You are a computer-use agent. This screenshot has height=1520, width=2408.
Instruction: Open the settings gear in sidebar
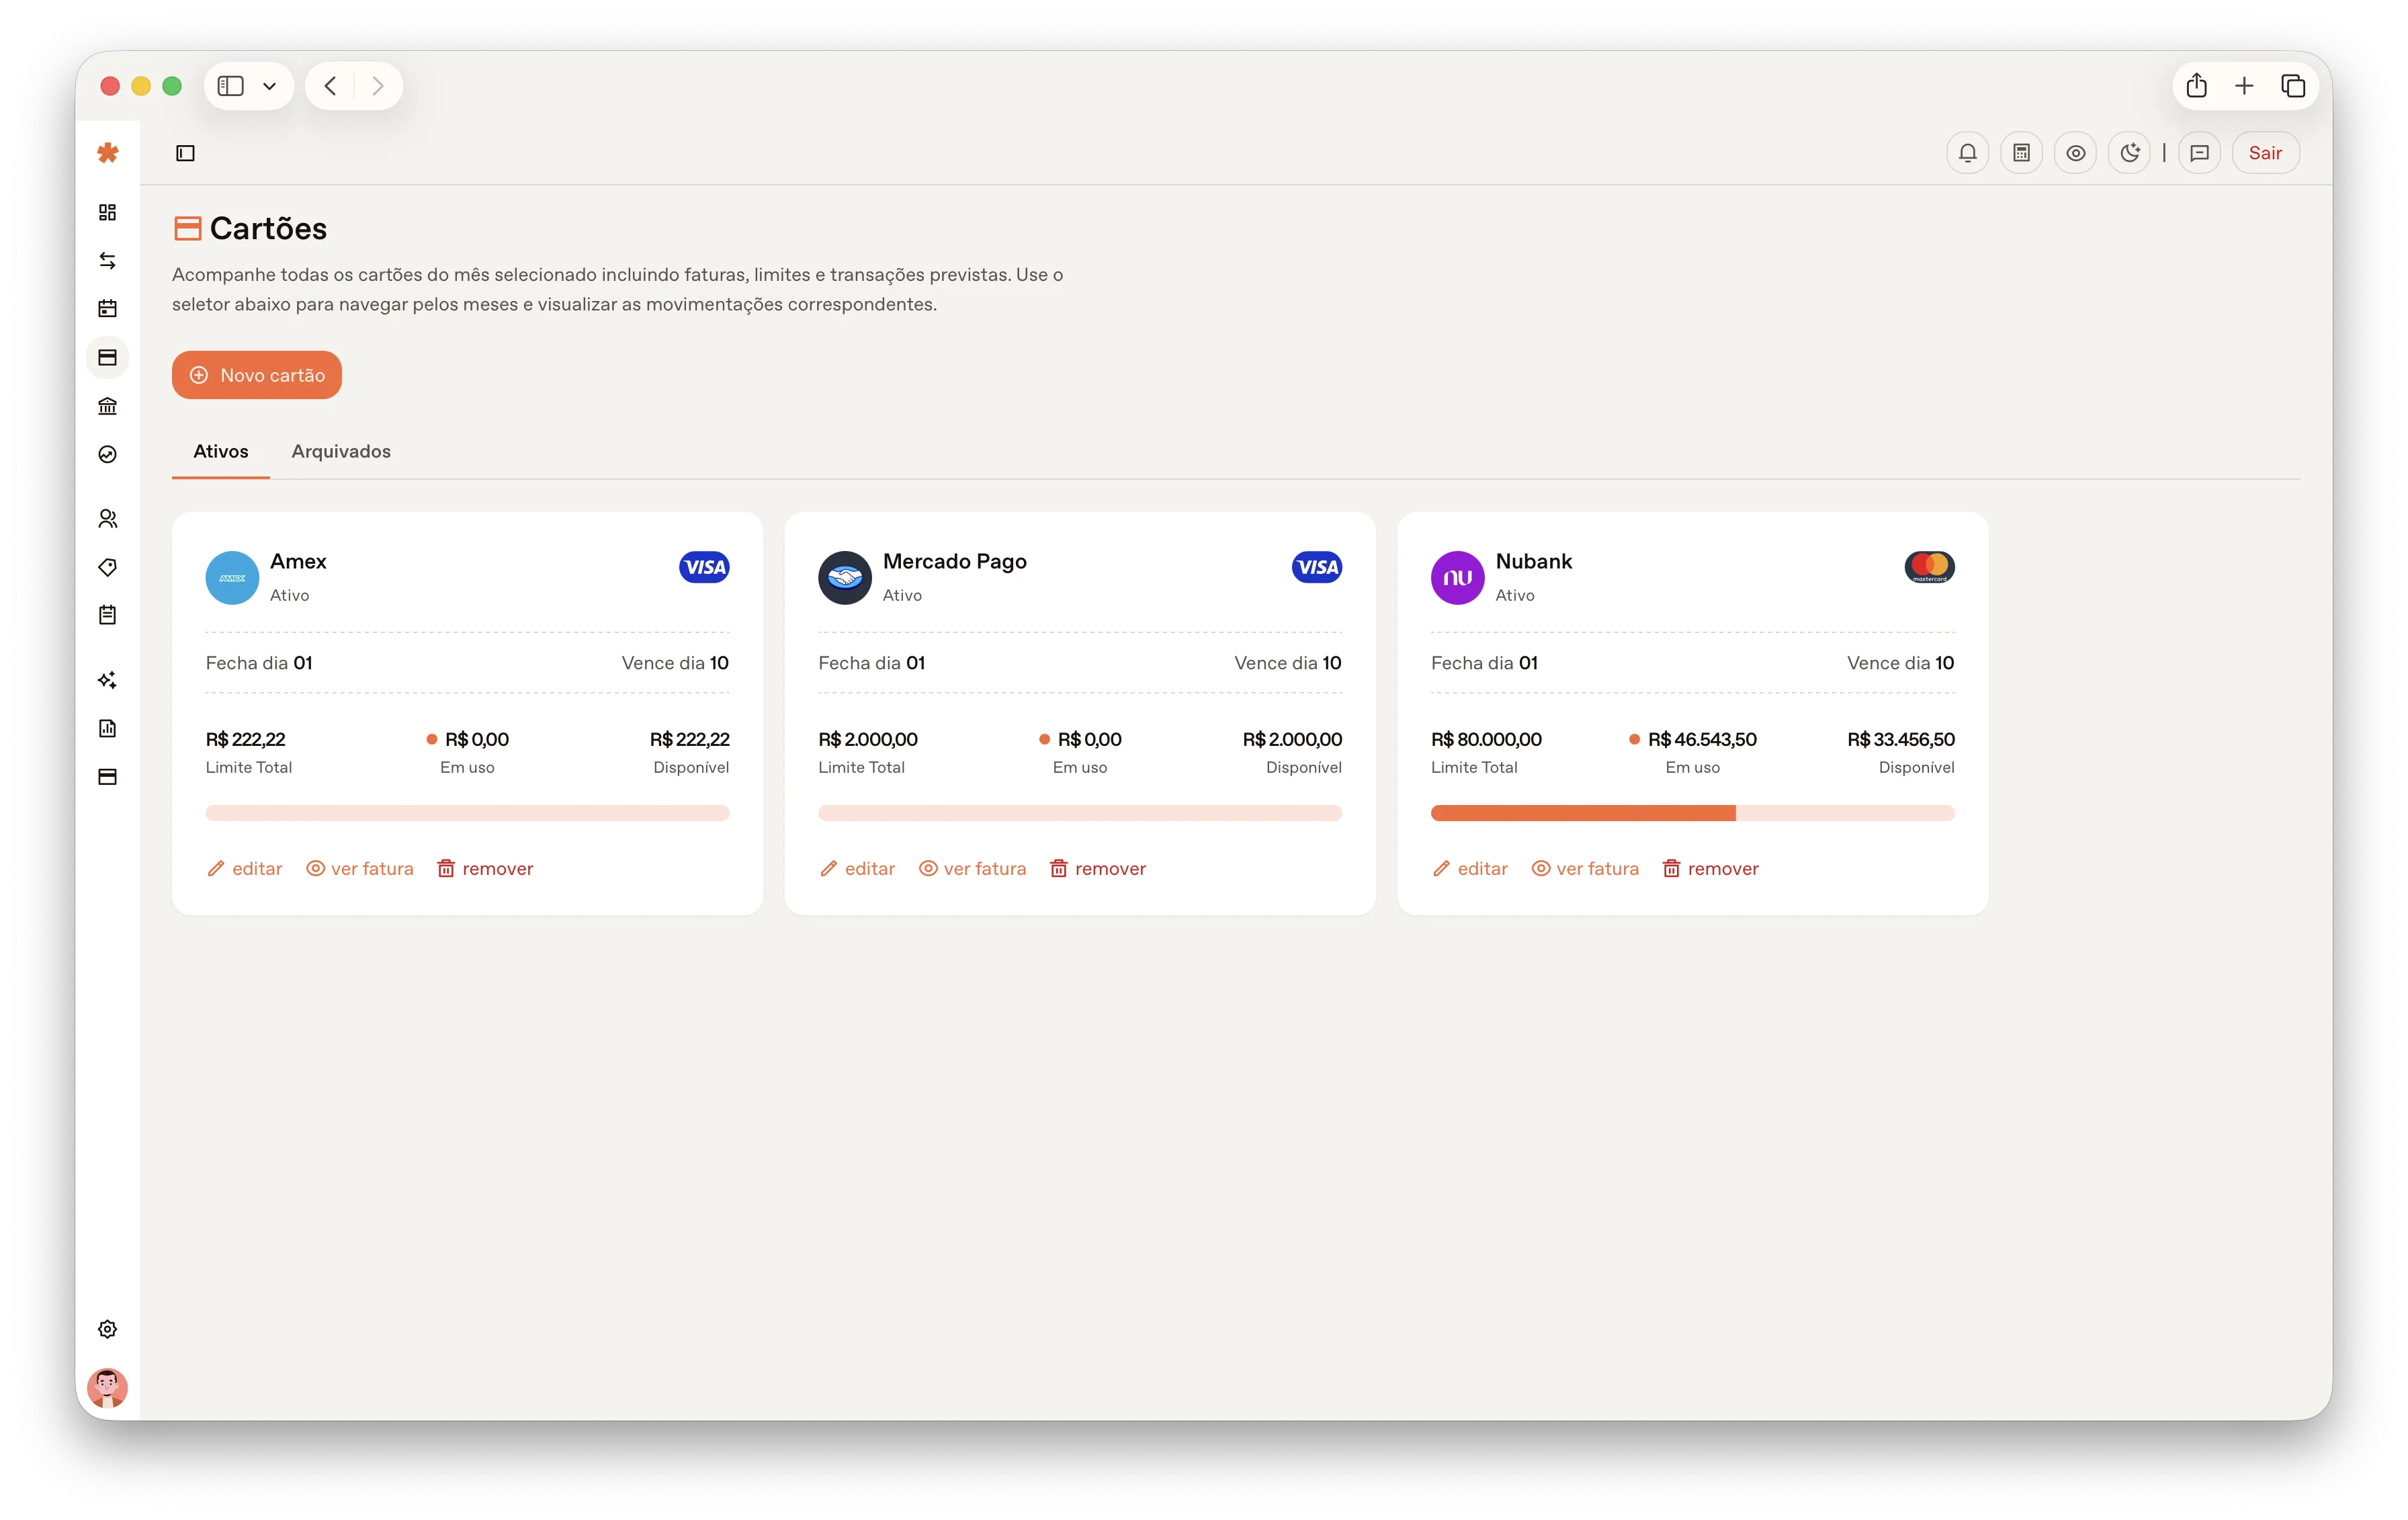tap(108, 1329)
